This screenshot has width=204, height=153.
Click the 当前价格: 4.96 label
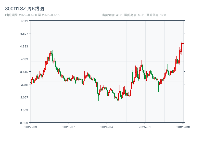112,15
